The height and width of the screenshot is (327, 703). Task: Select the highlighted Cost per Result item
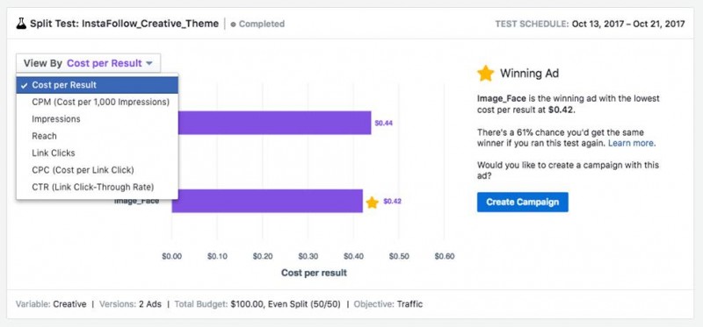[x=98, y=85]
